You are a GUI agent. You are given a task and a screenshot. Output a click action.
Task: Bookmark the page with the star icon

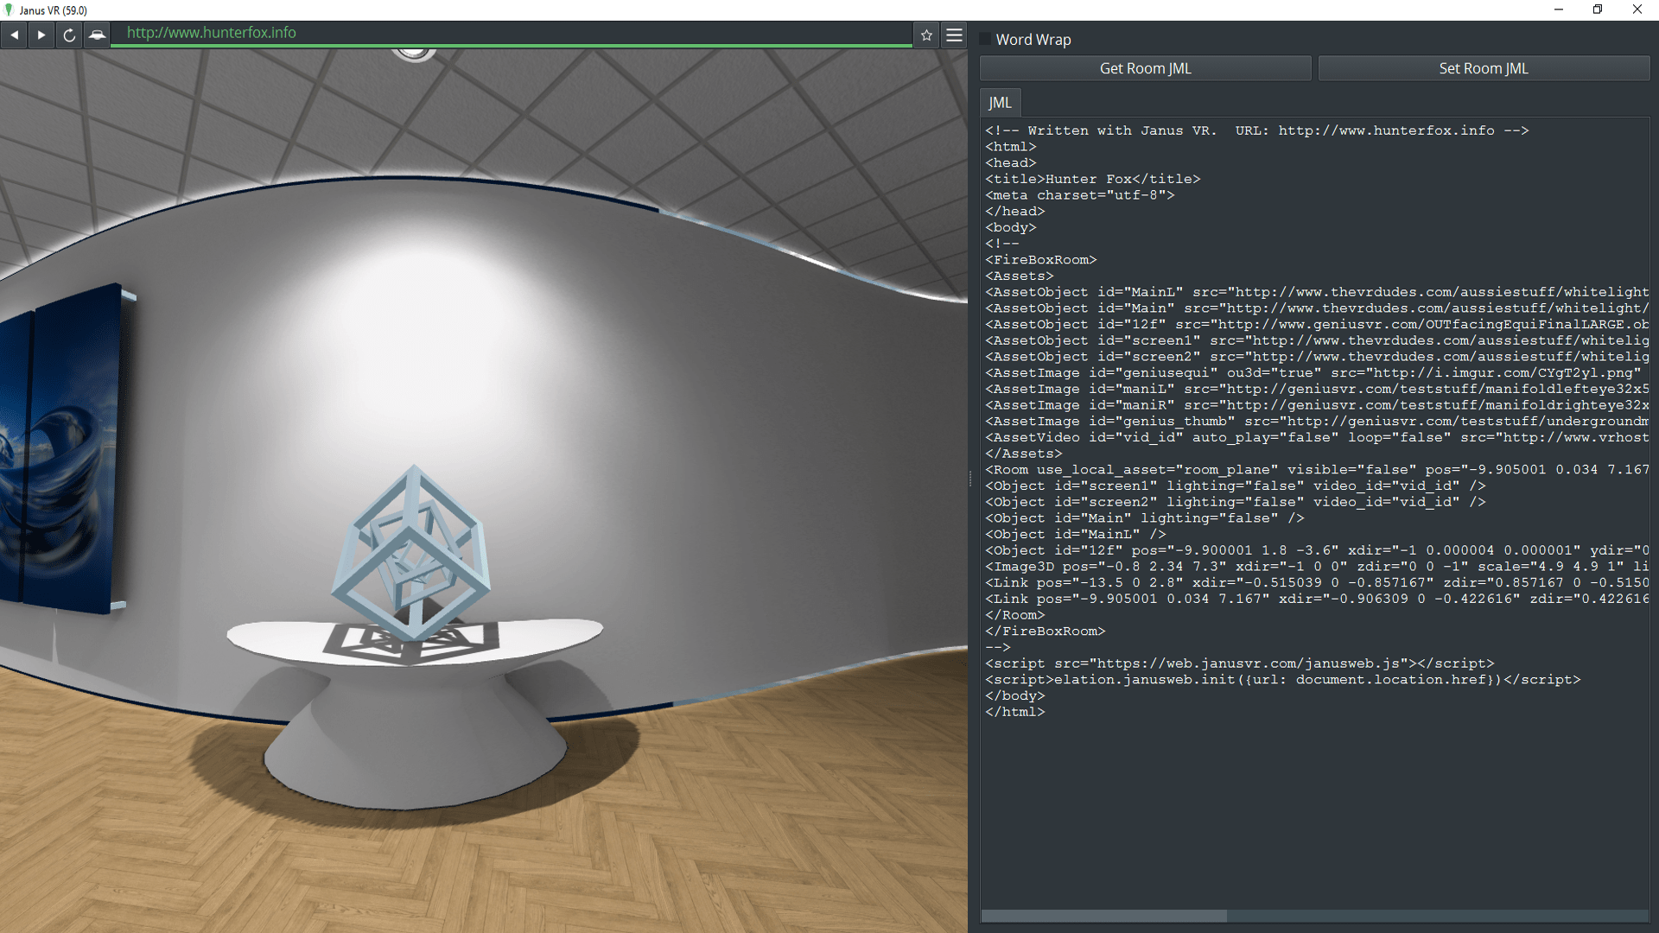tap(925, 35)
